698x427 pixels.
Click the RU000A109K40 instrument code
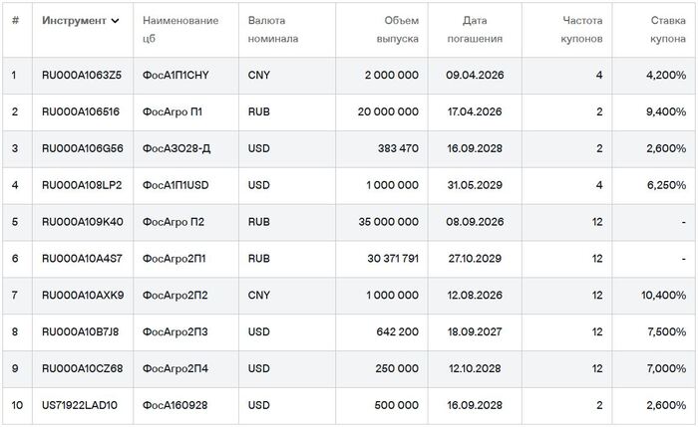(x=82, y=222)
